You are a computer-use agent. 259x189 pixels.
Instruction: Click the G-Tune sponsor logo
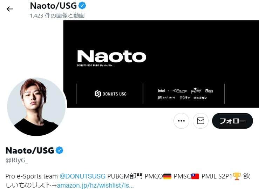180,91
